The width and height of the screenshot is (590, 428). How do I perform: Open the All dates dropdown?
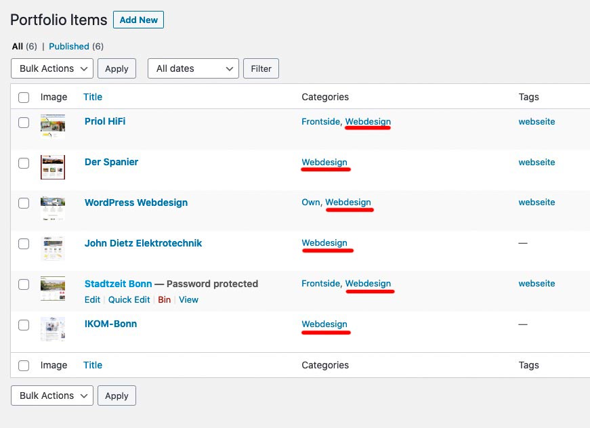coord(194,68)
